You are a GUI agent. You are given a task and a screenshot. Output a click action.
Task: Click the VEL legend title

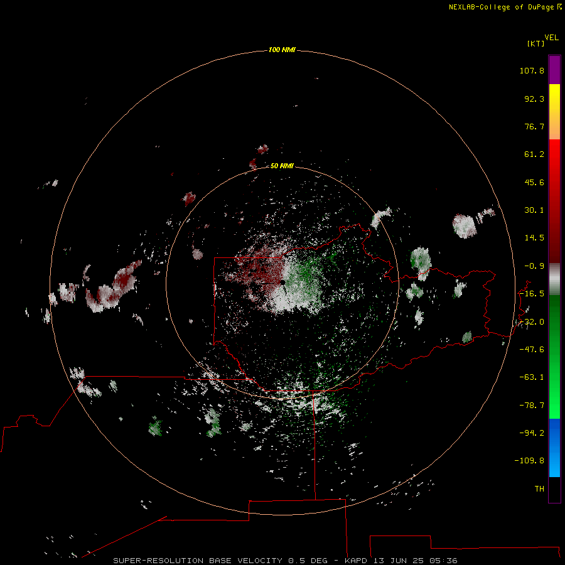click(551, 38)
